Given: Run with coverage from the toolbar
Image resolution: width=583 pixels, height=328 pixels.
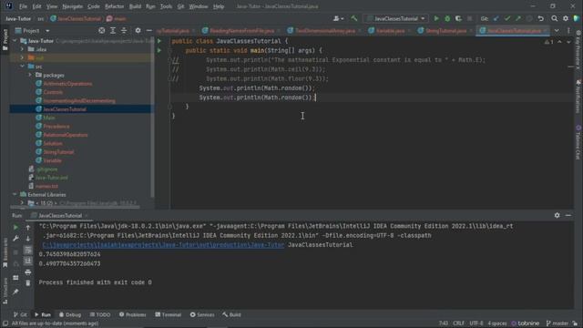Looking at the screenshot, I should (458, 18).
